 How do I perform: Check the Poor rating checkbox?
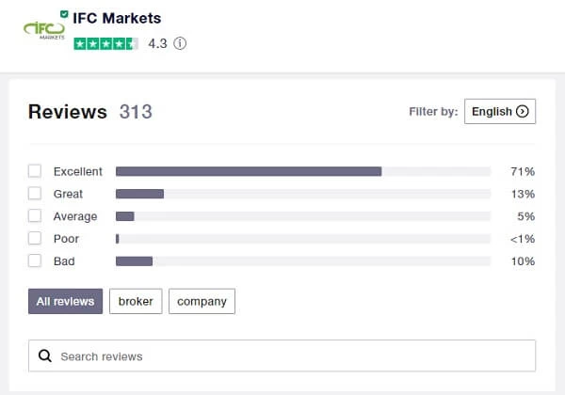tap(35, 239)
